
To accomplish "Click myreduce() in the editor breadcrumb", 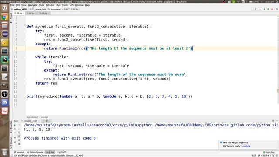I will click(x=32, y=117).
